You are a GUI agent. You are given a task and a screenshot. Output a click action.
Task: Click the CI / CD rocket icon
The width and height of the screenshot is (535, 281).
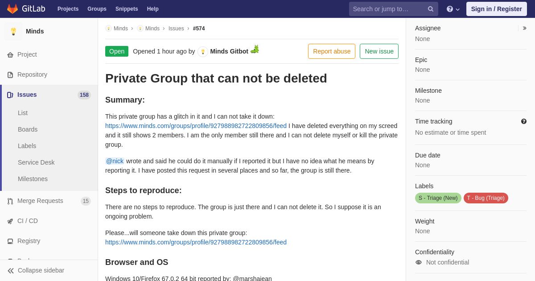[10, 221]
